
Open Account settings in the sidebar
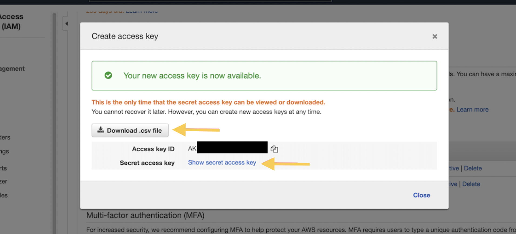pyautogui.click(x=5, y=151)
